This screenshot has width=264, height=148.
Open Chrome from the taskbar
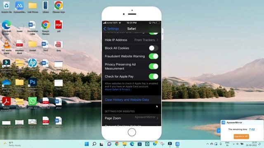coord(117,144)
